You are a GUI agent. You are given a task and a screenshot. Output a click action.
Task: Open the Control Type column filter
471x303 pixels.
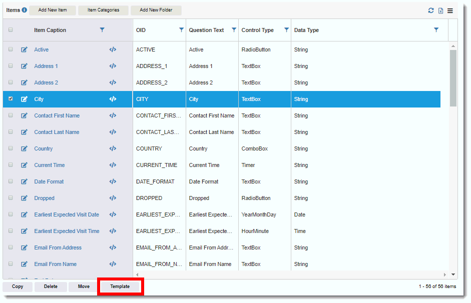(287, 29)
